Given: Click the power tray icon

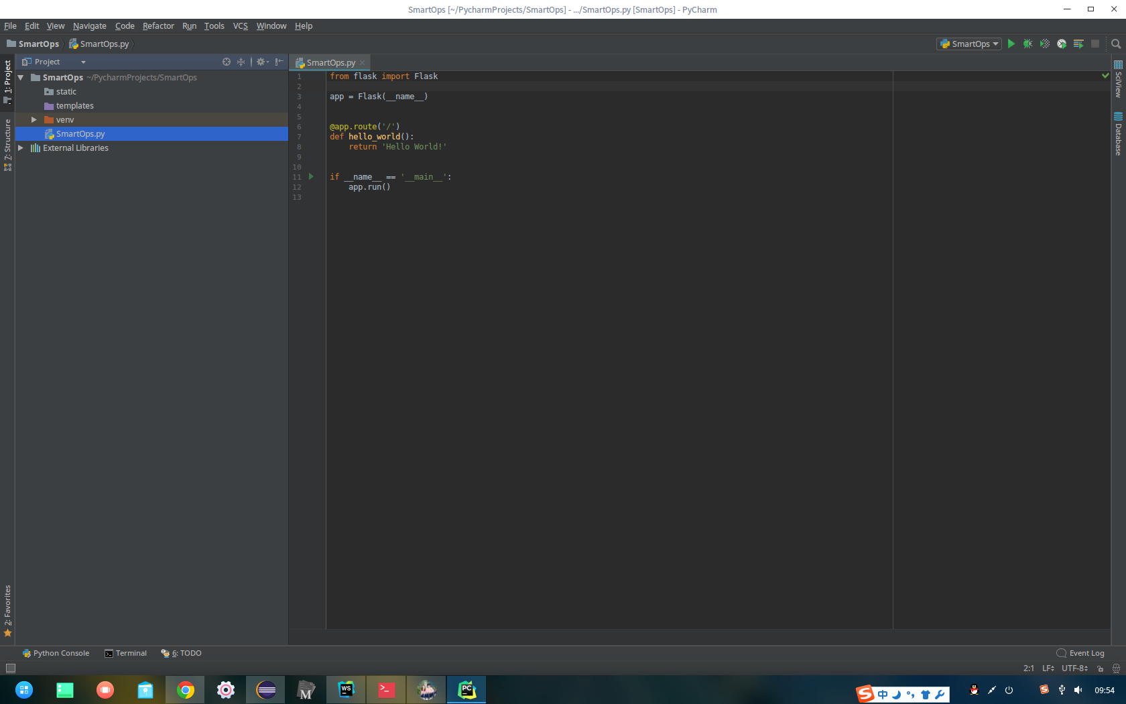Looking at the screenshot, I should [1009, 690].
